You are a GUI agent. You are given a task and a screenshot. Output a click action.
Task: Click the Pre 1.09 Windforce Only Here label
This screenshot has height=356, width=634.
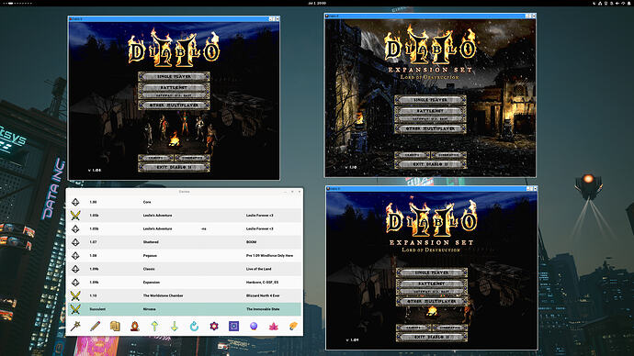click(269, 255)
